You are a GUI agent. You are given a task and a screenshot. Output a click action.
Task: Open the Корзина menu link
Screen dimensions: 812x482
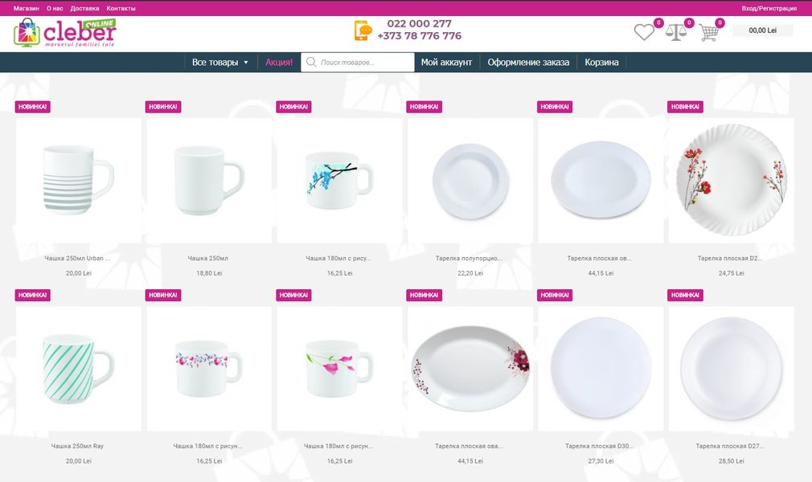(x=601, y=62)
